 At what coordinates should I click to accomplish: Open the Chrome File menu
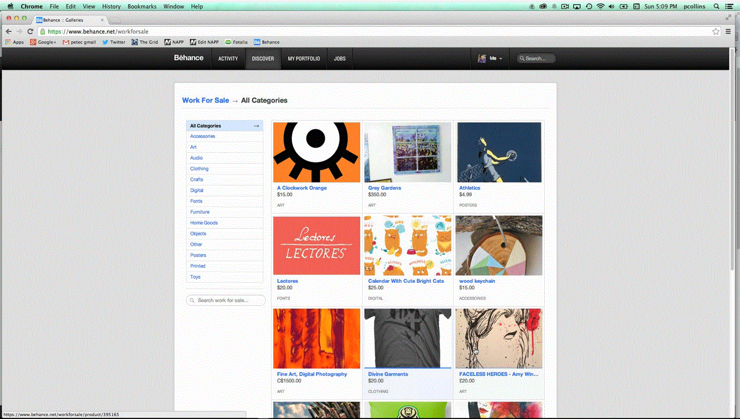point(54,6)
